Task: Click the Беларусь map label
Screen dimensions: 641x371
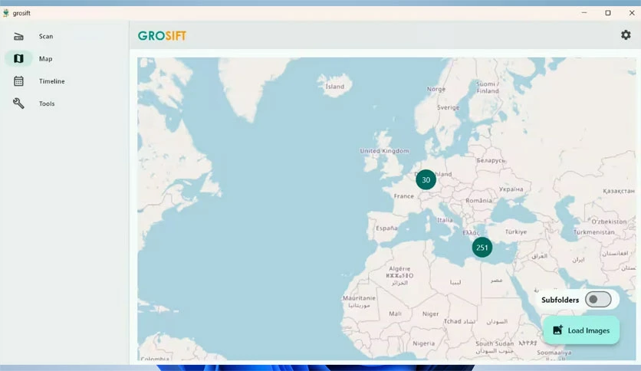Action: pyautogui.click(x=491, y=160)
